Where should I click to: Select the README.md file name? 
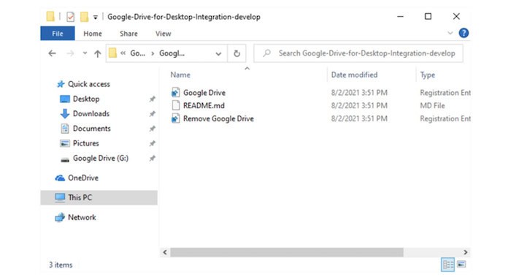204,106
